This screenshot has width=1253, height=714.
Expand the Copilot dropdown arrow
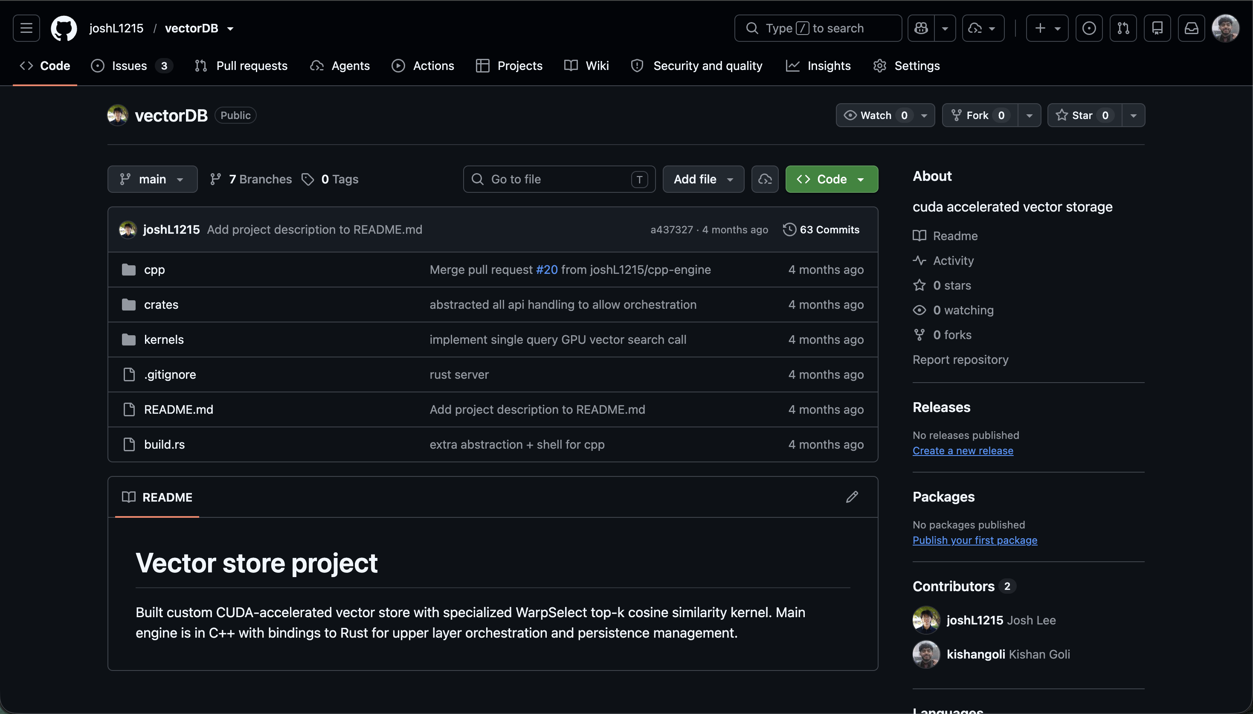(x=945, y=28)
